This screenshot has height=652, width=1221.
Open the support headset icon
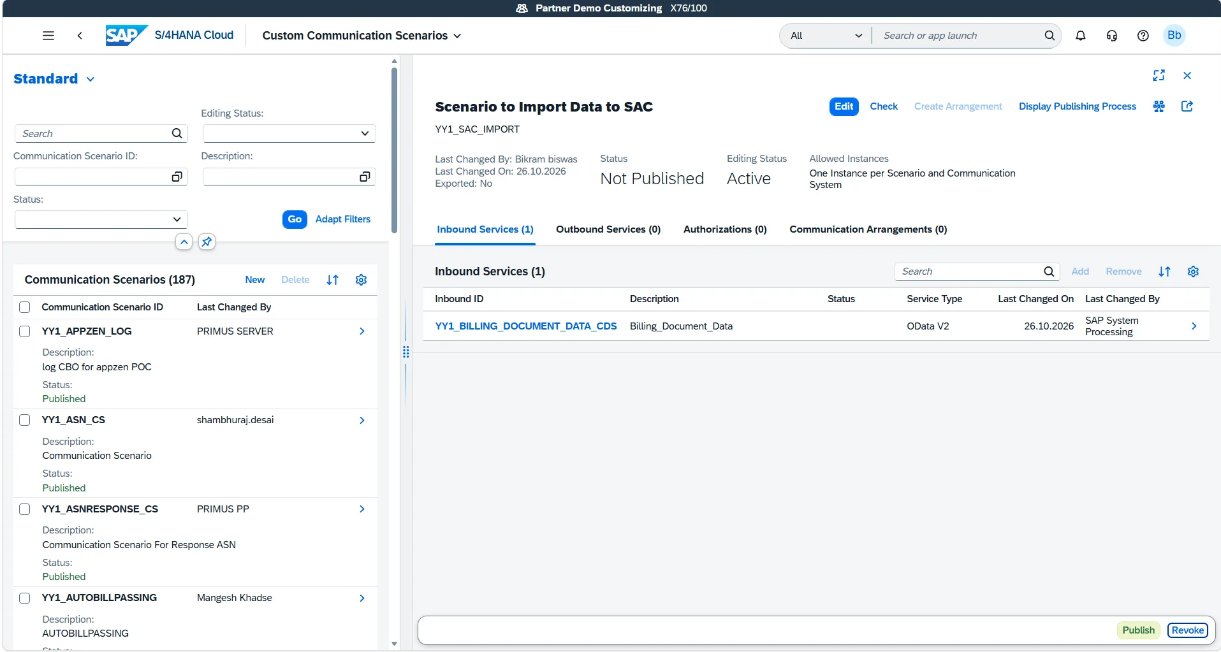point(1112,36)
